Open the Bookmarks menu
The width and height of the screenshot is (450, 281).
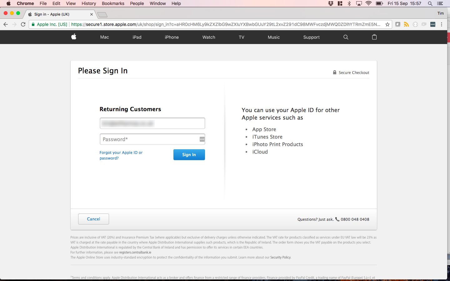click(113, 3)
